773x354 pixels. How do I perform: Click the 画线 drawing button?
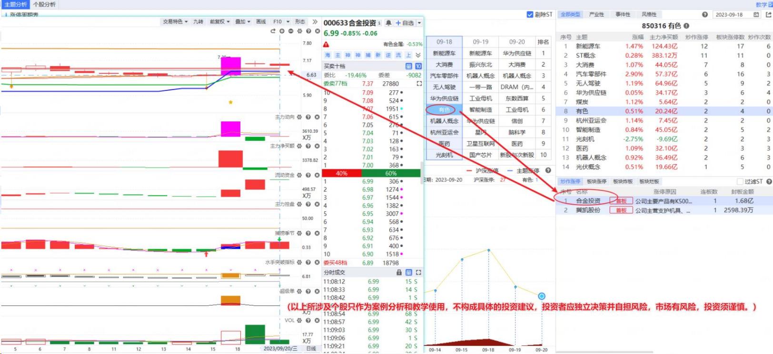(x=261, y=22)
